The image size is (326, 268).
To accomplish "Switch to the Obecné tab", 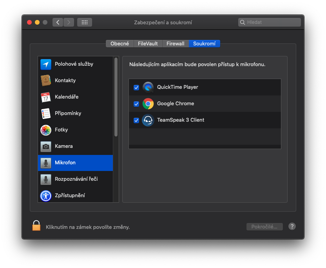I will tap(120, 44).
